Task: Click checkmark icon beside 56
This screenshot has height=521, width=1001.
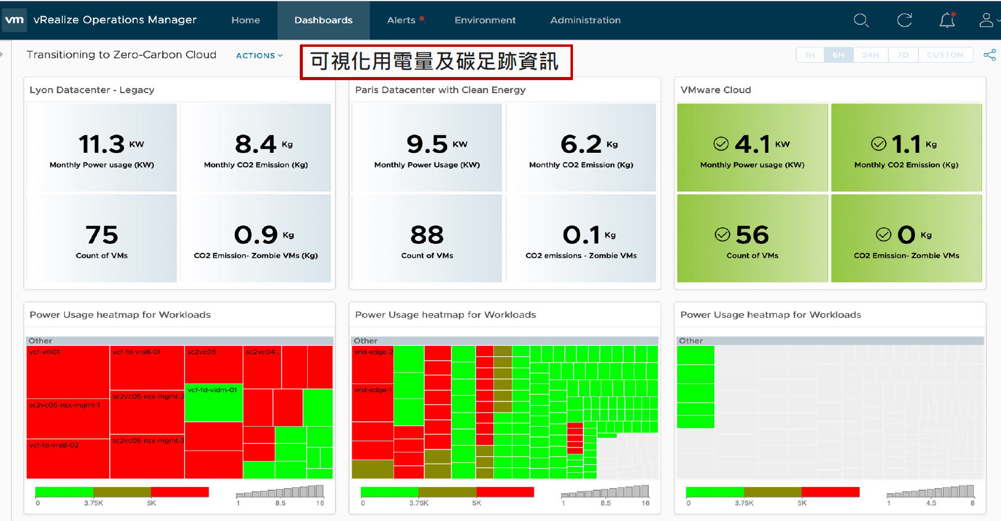Action: click(x=722, y=234)
